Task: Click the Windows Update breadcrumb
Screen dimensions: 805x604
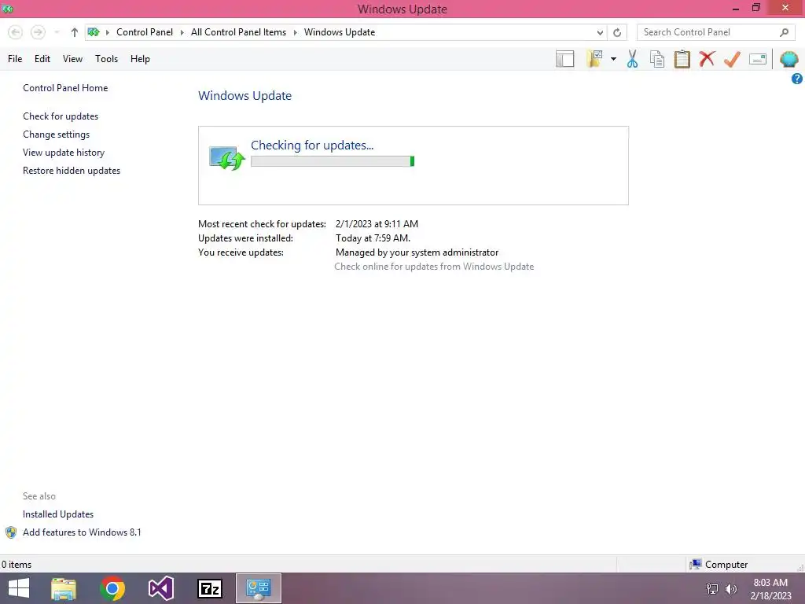Action: coord(340,32)
